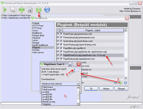The image size is (143, 109).
Task: Open plugin options small green gear icon
Action: point(120,82)
